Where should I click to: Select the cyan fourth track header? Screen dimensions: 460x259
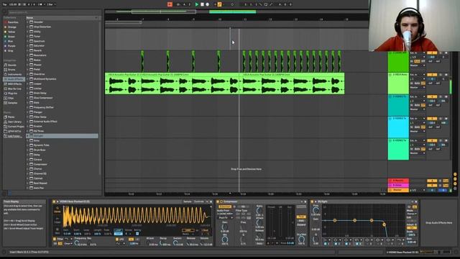[398, 128]
